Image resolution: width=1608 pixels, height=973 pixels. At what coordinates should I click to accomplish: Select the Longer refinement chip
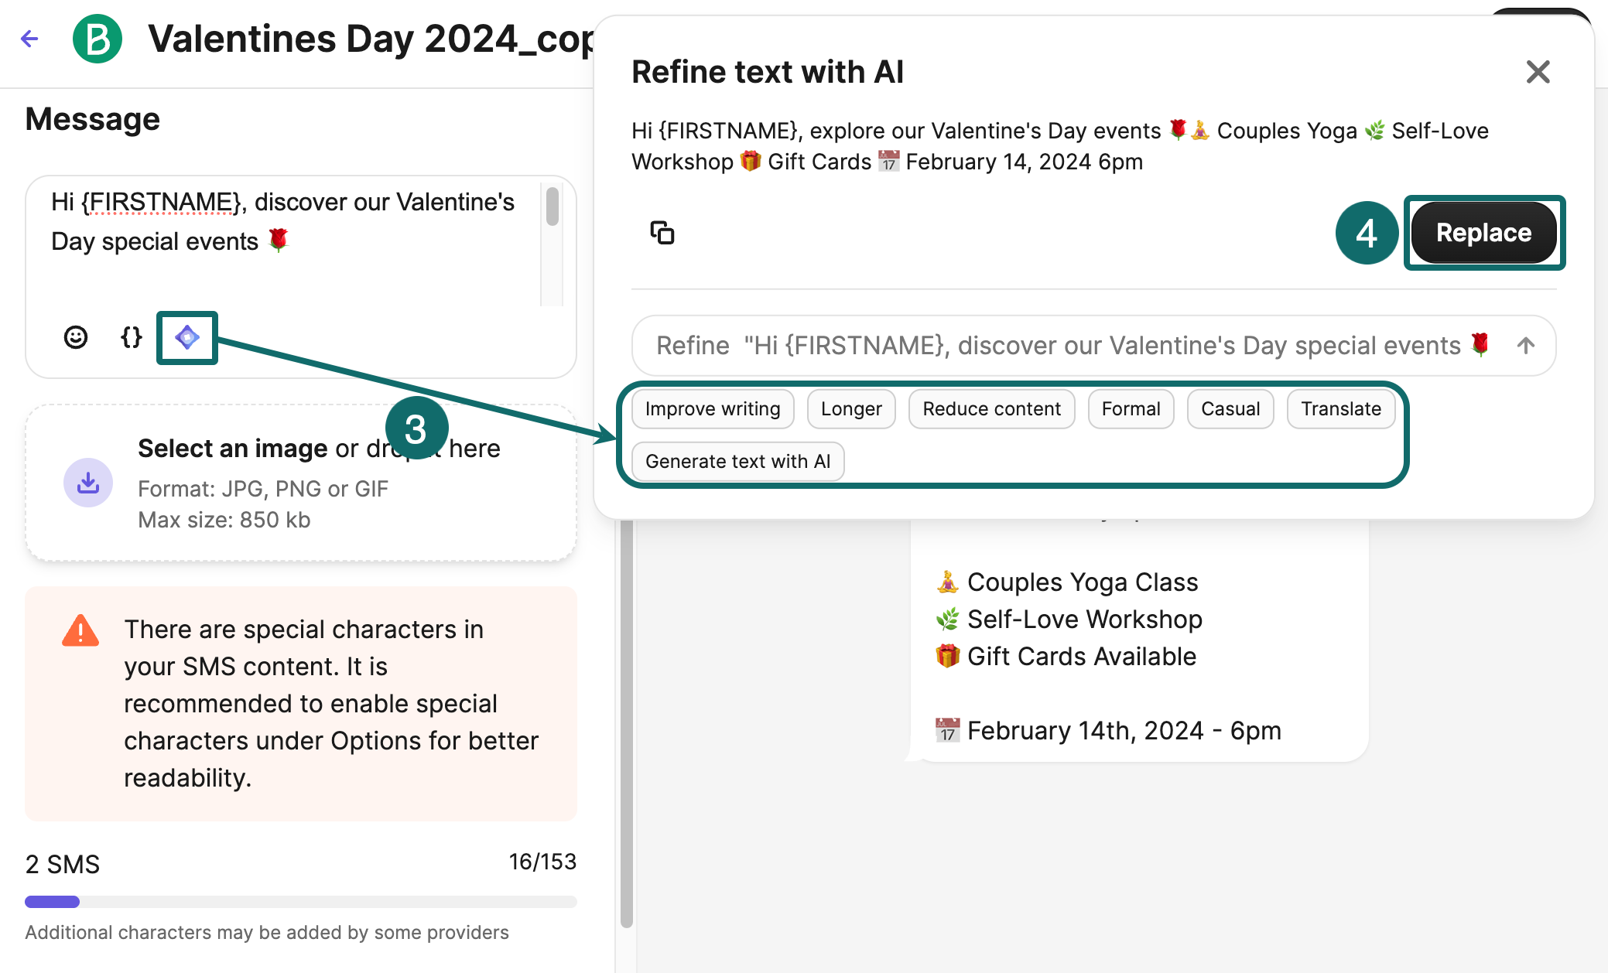[851, 409]
